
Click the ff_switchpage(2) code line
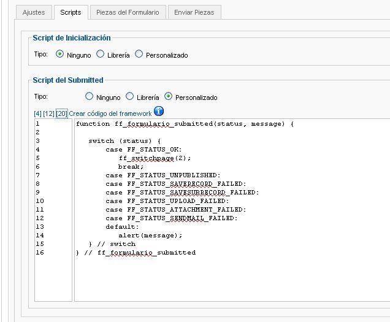[x=155, y=158]
